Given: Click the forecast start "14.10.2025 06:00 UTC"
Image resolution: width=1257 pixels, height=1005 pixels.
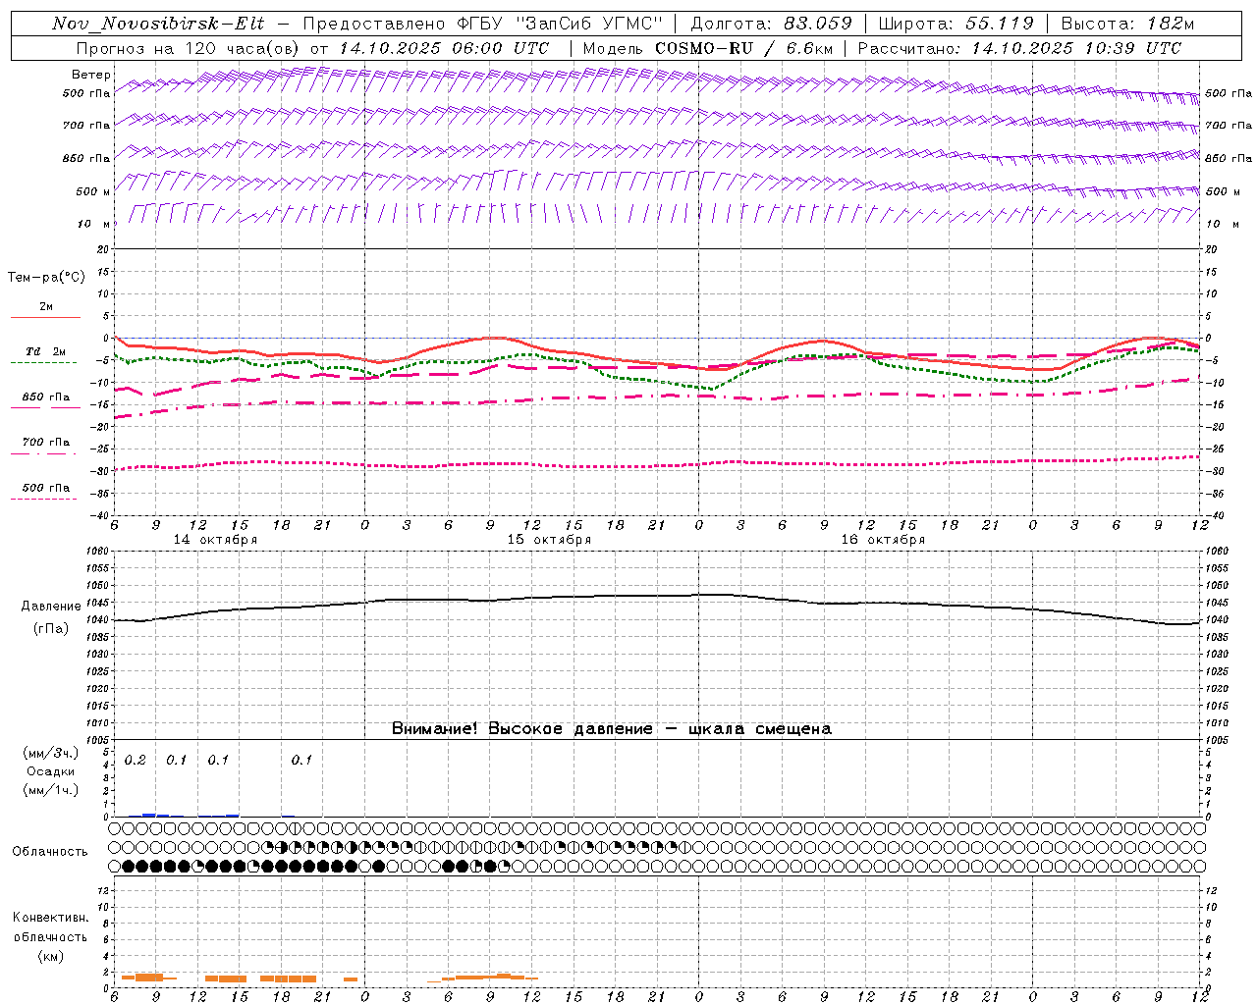Looking at the screenshot, I should (x=444, y=48).
